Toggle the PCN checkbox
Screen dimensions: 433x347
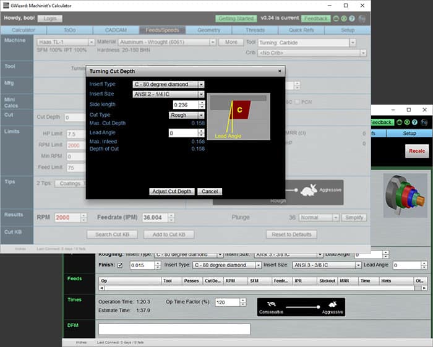pyautogui.click(x=297, y=102)
